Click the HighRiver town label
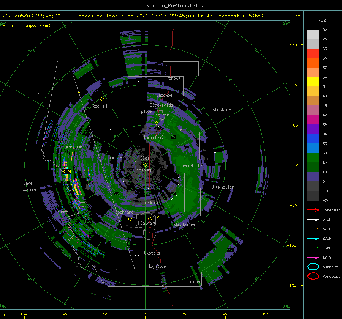The image size is (342, 319). tap(158, 266)
